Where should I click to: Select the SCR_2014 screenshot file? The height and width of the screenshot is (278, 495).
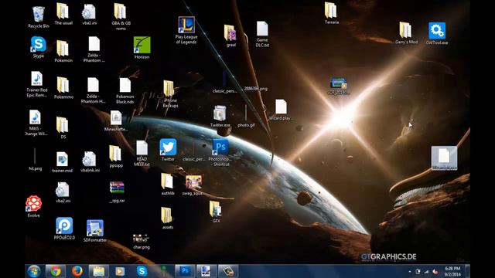339,86
